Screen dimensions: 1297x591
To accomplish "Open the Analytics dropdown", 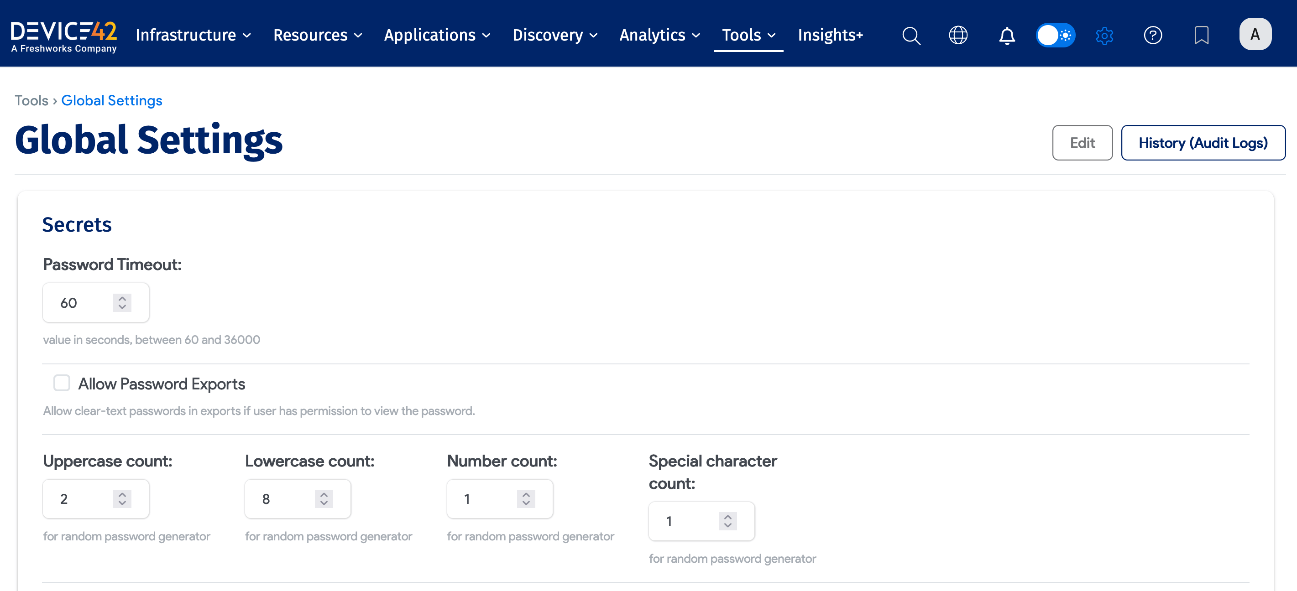I will click(659, 35).
